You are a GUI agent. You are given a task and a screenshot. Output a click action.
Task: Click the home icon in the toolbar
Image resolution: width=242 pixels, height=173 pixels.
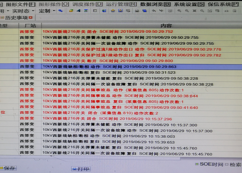(x=113, y=11)
